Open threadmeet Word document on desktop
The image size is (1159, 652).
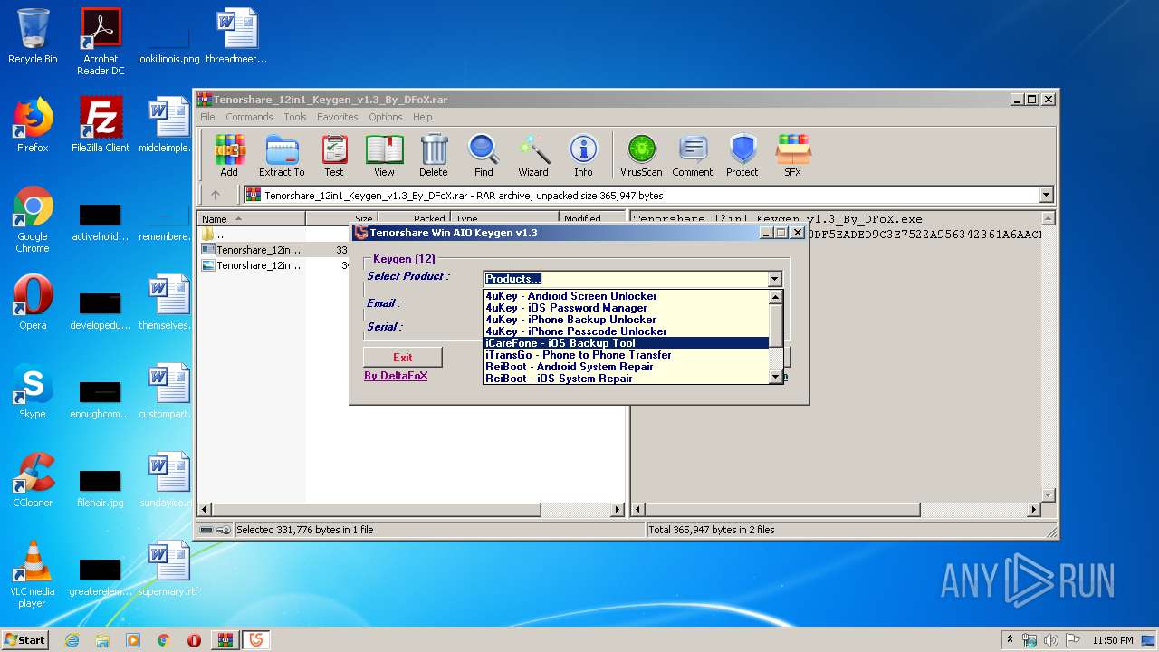click(236, 37)
